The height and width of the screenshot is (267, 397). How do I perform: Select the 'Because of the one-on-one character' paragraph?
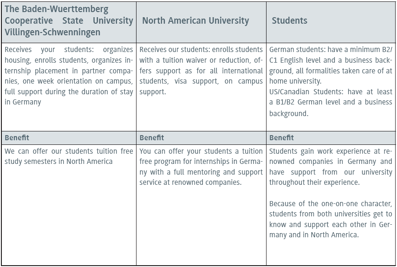[331, 219]
